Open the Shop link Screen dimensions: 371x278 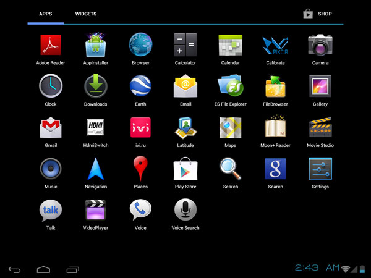click(318, 14)
